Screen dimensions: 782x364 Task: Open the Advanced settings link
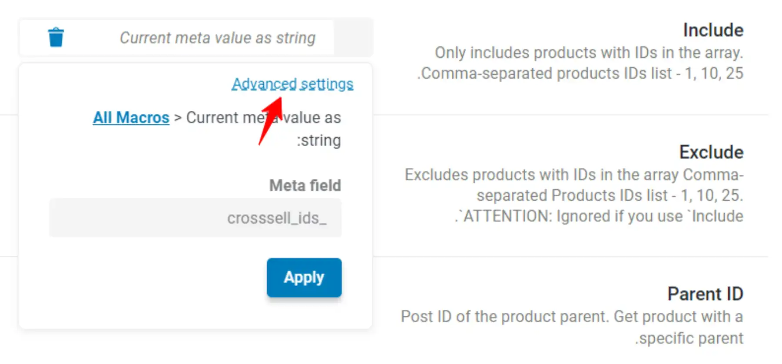point(292,83)
